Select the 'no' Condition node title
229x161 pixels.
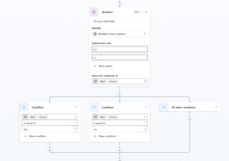pos(108,107)
